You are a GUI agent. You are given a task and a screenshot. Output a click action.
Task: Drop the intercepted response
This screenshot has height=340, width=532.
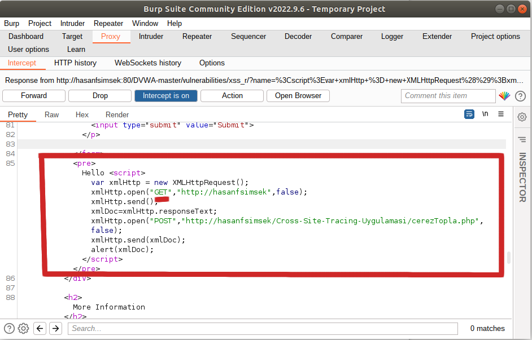pyautogui.click(x=100, y=96)
